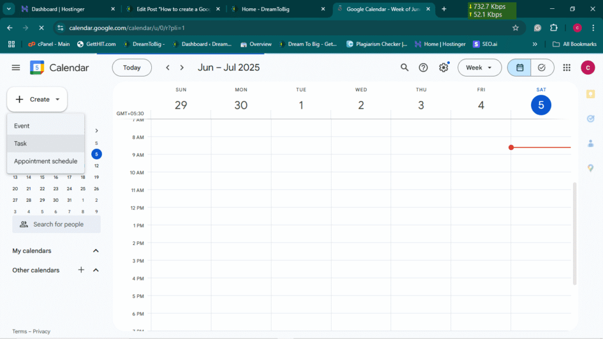Open the Week view dropdown

(x=479, y=68)
